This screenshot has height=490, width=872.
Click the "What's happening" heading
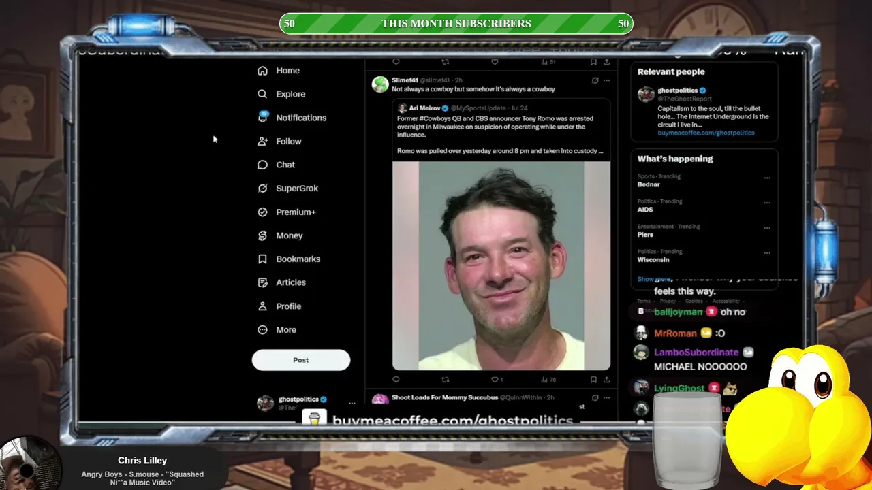[x=675, y=159]
